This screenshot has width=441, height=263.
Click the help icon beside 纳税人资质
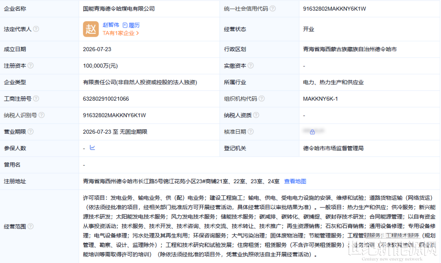(x=256, y=115)
